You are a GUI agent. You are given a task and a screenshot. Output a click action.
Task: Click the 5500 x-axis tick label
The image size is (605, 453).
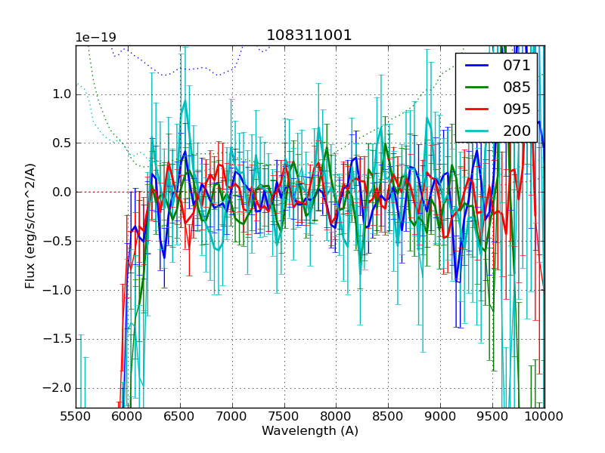(x=76, y=416)
